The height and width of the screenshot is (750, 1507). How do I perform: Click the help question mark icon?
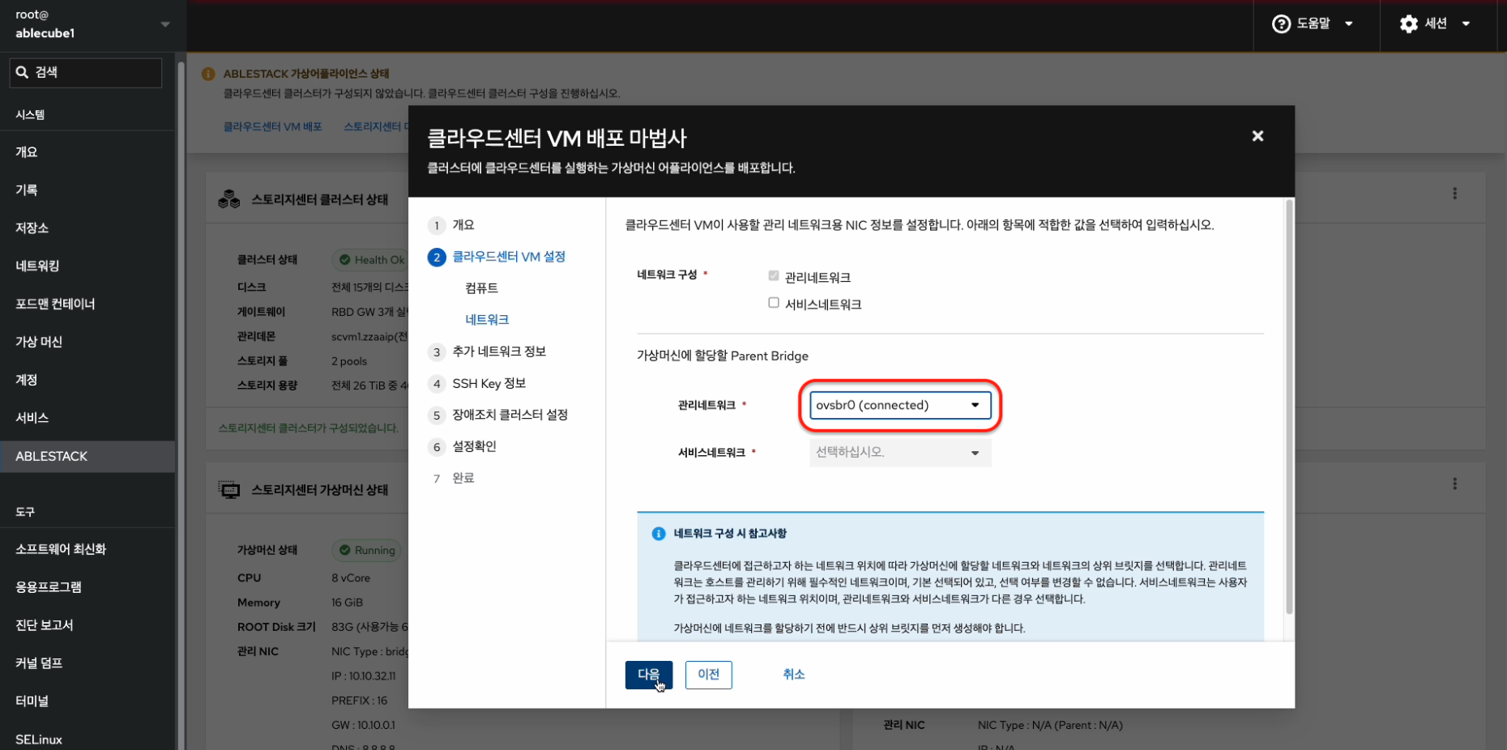[x=1281, y=24]
